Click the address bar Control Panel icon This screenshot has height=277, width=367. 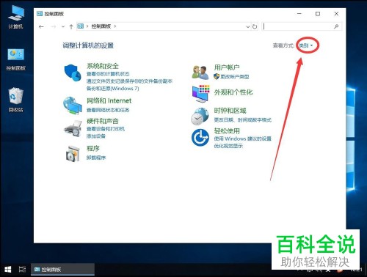(81, 26)
